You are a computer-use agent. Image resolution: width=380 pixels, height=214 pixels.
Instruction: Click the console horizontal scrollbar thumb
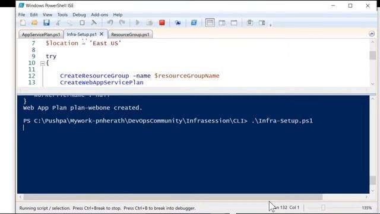pyautogui.click(x=173, y=197)
